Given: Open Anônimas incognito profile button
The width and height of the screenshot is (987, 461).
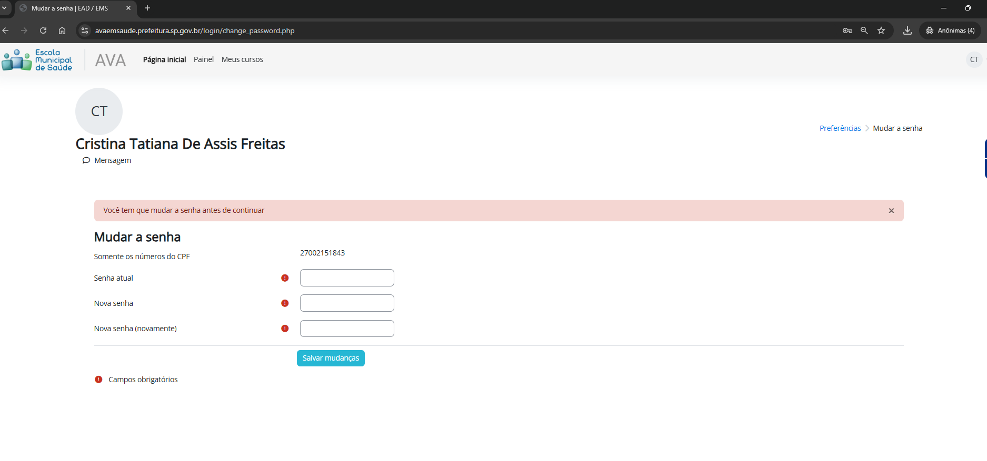Looking at the screenshot, I should 951,30.
